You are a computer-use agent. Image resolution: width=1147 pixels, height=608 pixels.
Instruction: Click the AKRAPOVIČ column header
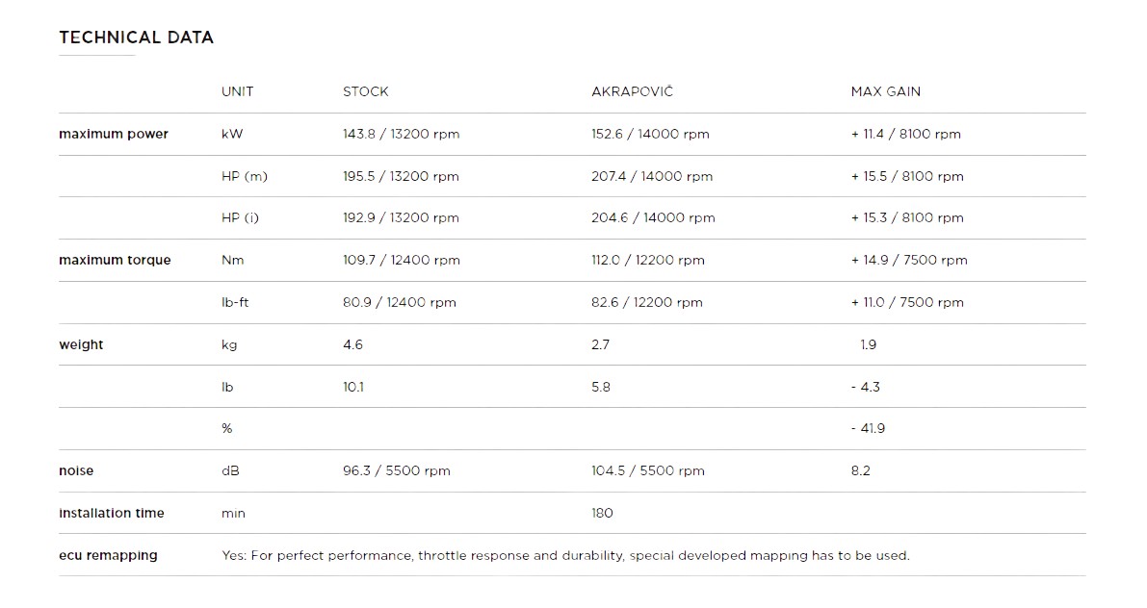[x=632, y=91]
